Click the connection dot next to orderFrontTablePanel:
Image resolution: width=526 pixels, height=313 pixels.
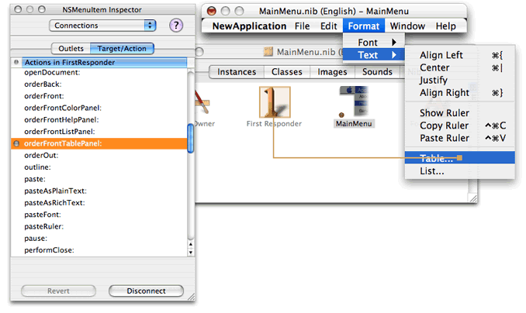point(16,143)
